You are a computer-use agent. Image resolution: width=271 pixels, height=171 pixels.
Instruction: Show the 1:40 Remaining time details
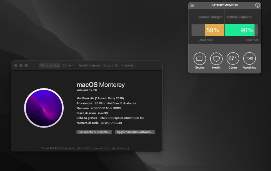coord(249,59)
